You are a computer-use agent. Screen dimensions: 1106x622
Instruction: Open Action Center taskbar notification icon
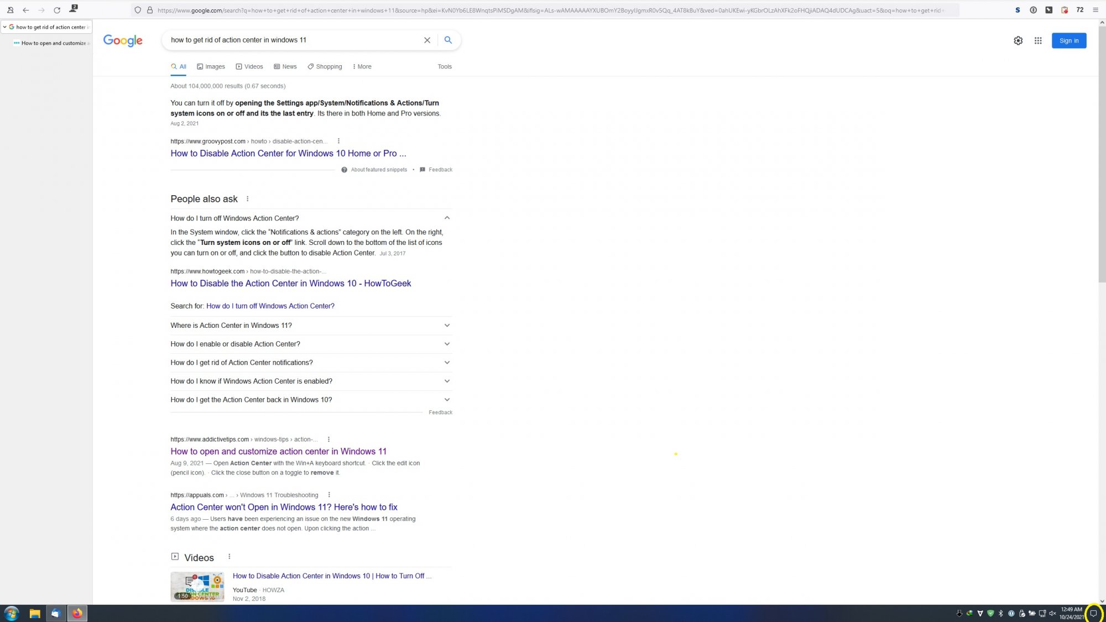tap(1093, 613)
